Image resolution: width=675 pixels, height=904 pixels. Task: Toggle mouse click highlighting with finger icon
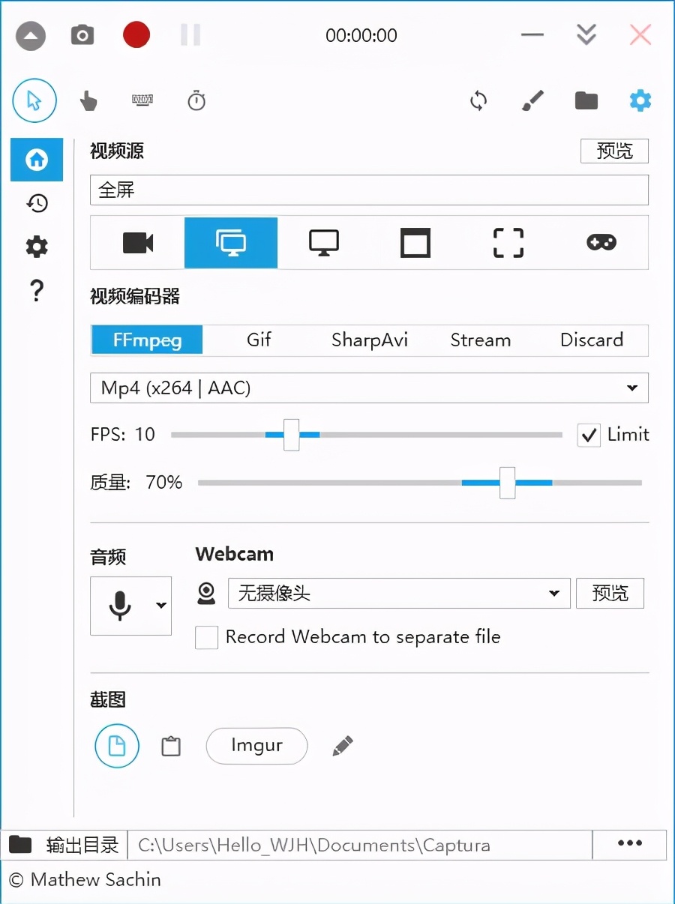pyautogui.click(x=88, y=100)
